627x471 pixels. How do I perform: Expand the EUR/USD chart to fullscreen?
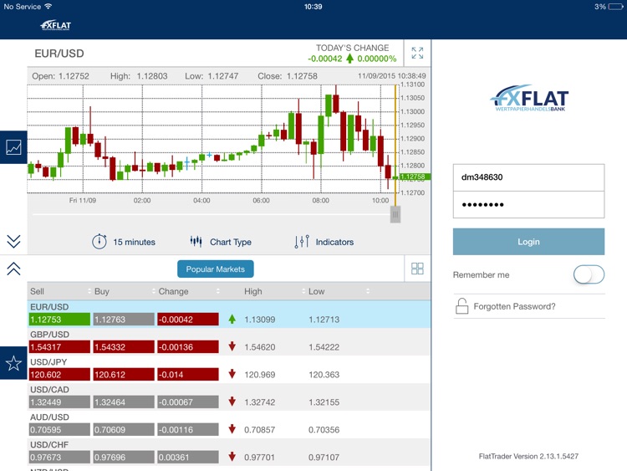click(417, 54)
